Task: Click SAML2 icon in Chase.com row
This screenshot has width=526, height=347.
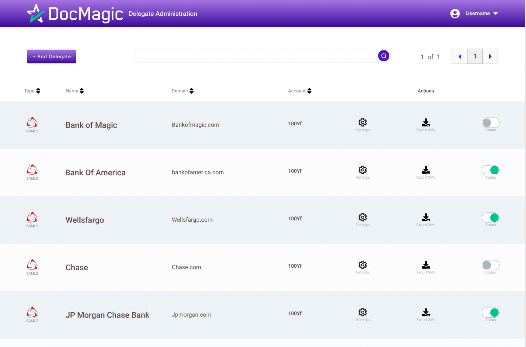Action: coord(32,264)
